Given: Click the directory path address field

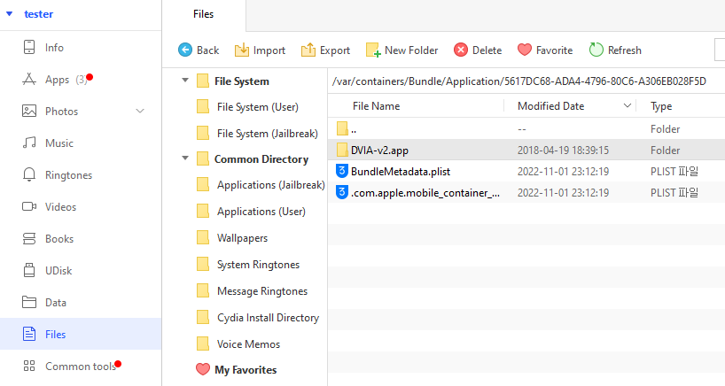Looking at the screenshot, I should (x=526, y=81).
